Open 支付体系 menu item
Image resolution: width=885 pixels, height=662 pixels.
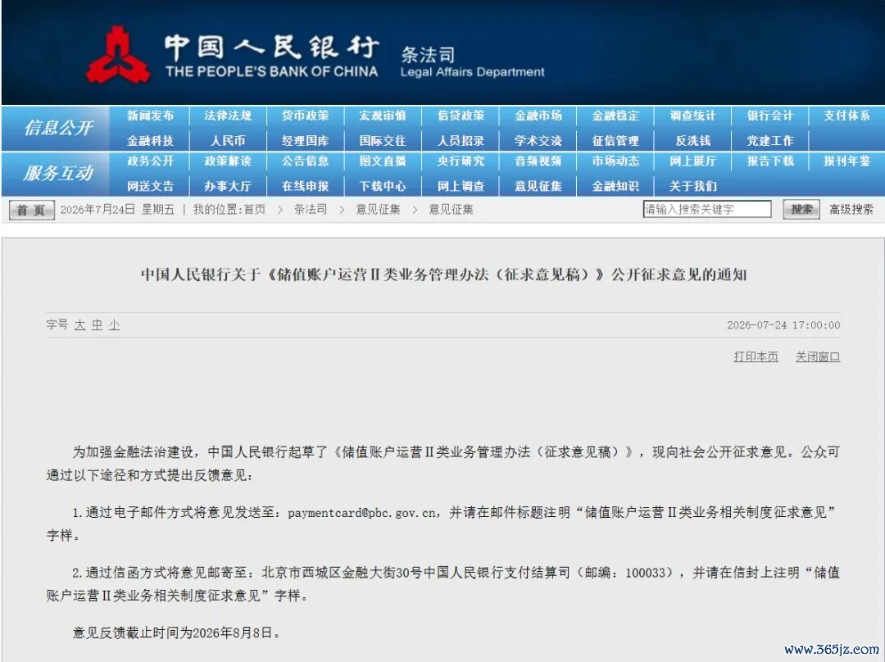(x=846, y=116)
